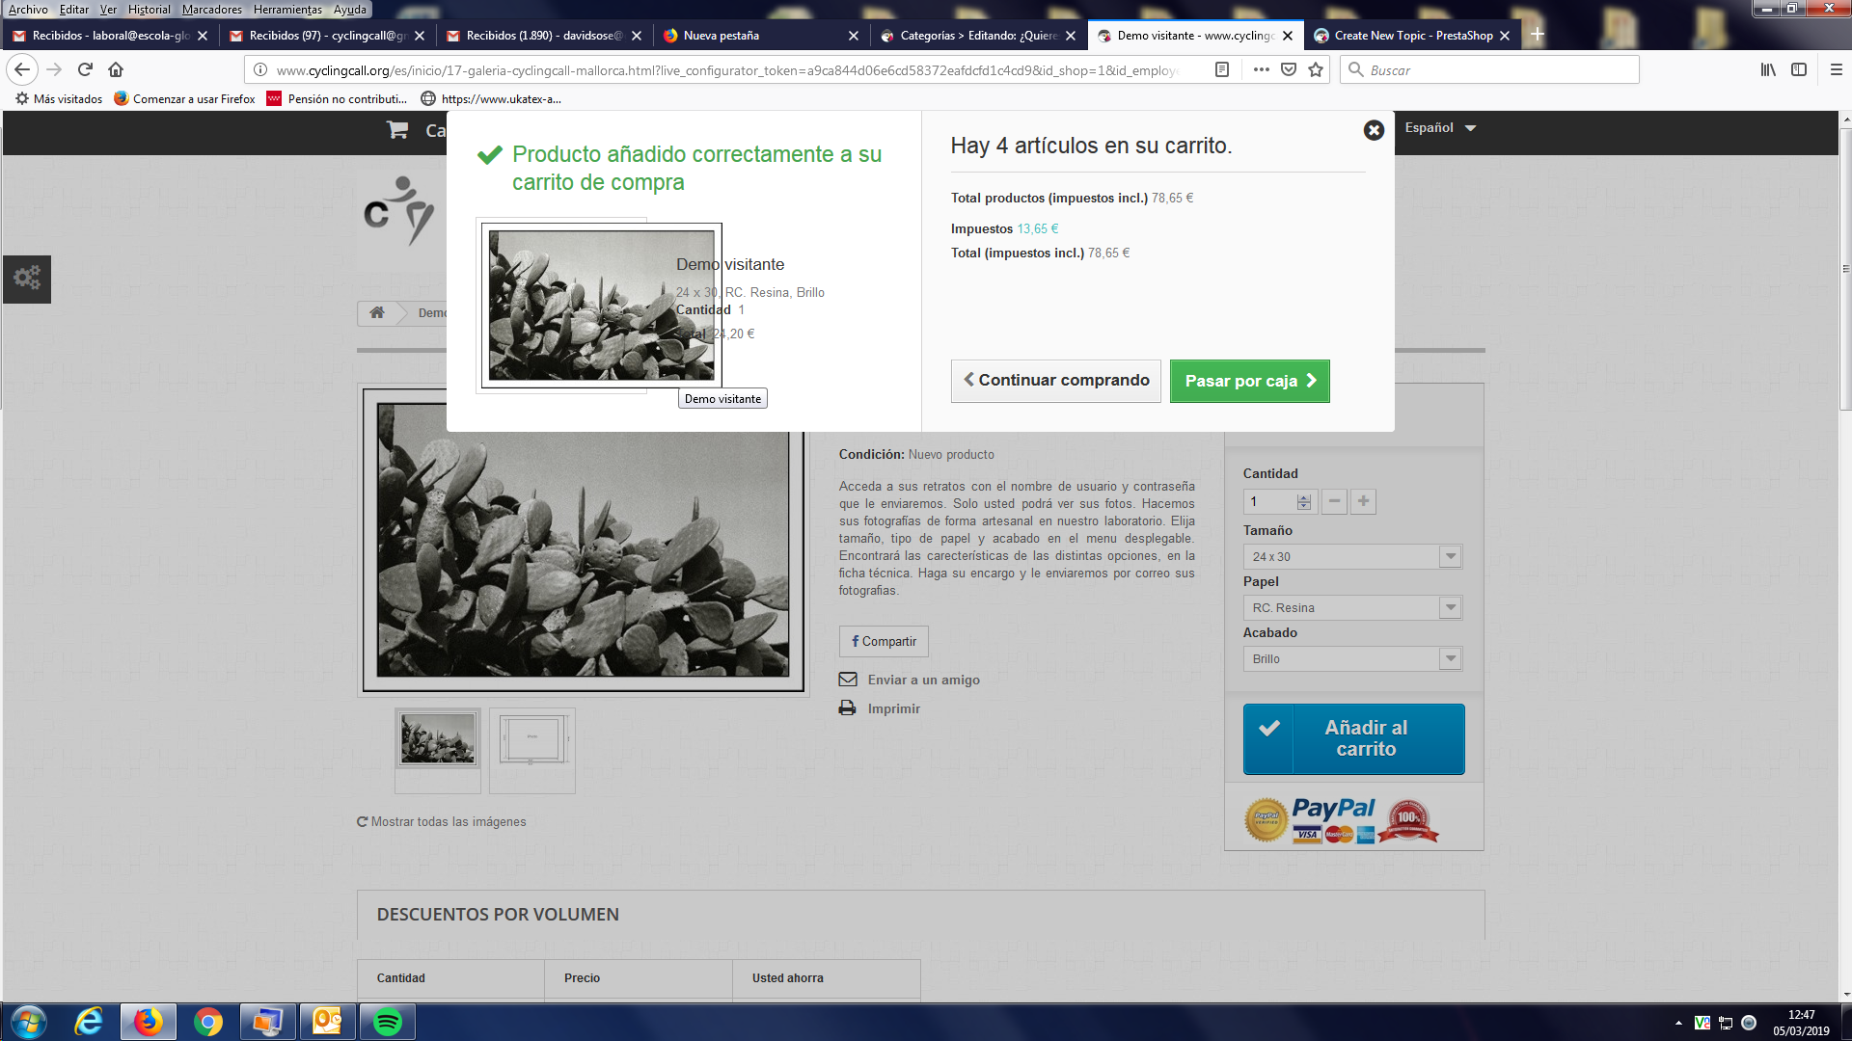
Task: Close the cart popup with X icon
Action: point(1374,130)
